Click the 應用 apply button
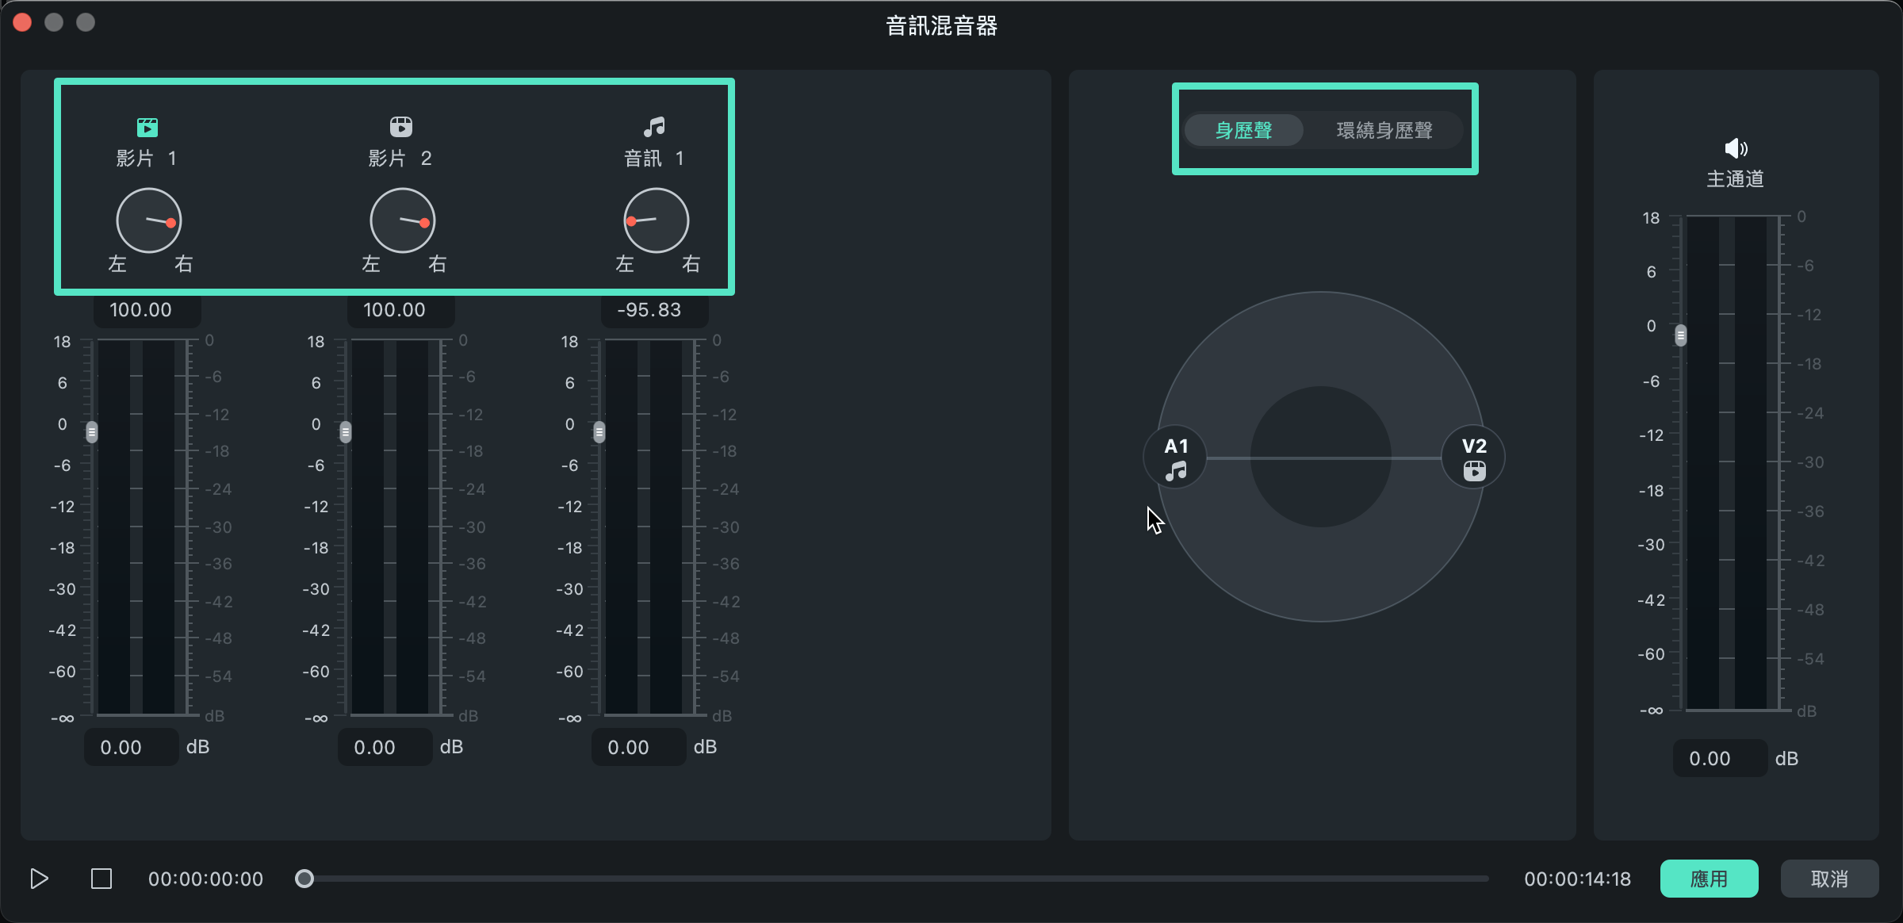The image size is (1903, 923). tap(1710, 879)
